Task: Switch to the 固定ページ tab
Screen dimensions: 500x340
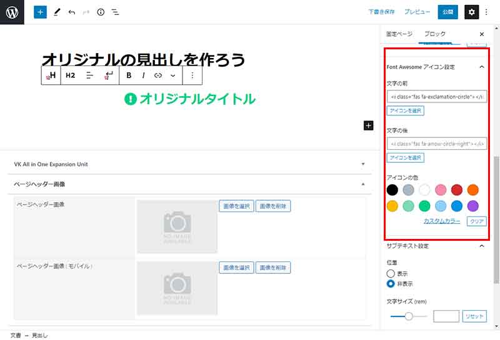Action: 399,34
